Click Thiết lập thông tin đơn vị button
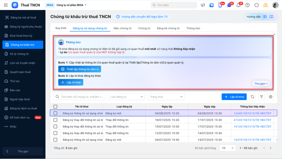282x159 pixels. (x=80, y=69)
